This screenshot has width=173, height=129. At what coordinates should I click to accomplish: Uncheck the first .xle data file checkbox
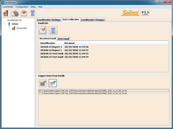[x=40, y=91]
